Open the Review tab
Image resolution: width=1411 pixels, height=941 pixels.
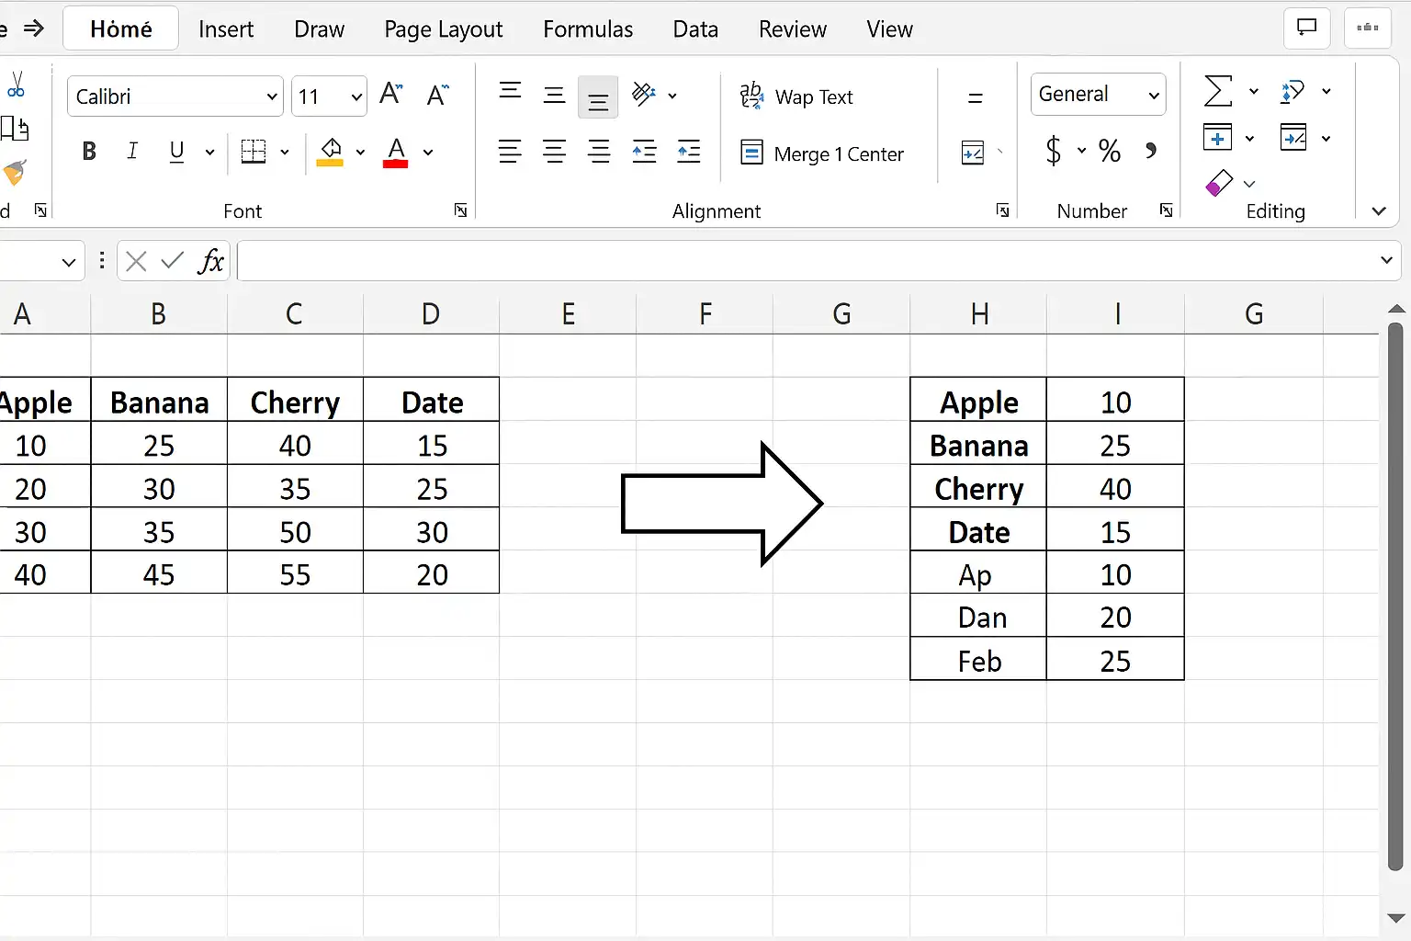point(793,29)
